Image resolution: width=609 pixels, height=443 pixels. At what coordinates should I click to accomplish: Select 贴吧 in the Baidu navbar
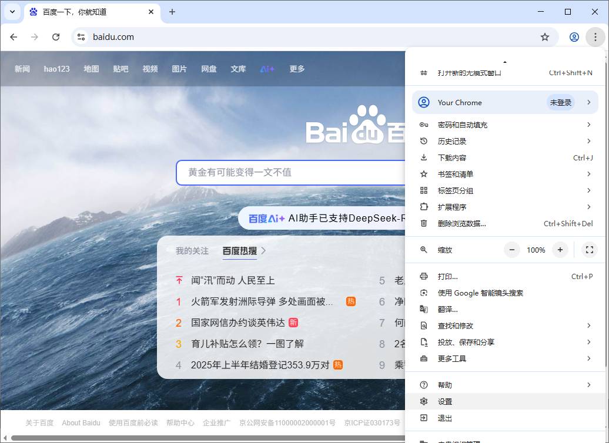pos(119,69)
